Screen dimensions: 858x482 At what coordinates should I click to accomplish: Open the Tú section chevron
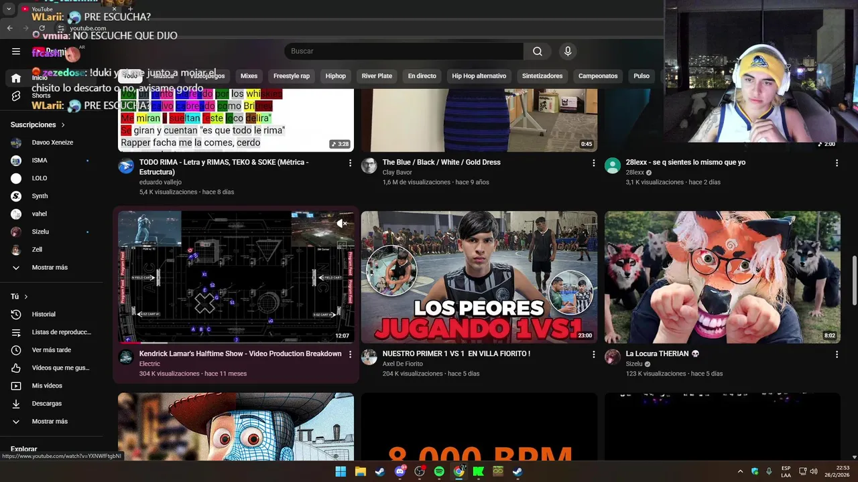pos(26,297)
